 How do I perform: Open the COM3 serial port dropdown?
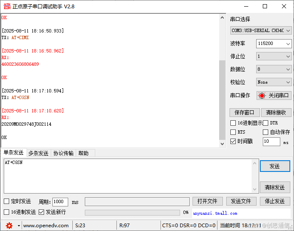click(261, 30)
